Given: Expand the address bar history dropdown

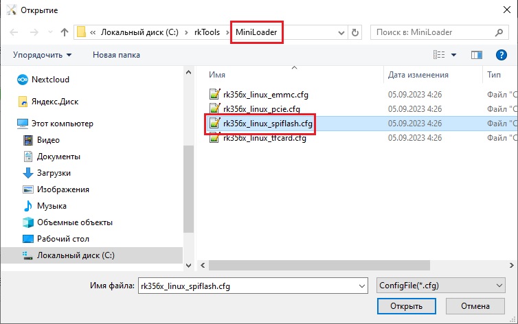Looking at the screenshot, I should click(341, 33).
